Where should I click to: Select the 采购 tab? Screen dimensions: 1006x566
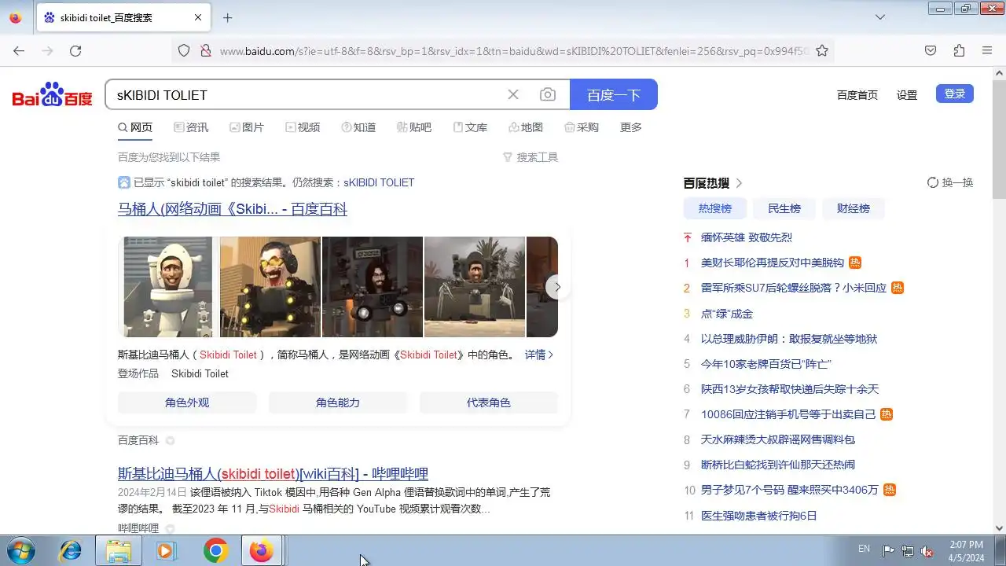click(582, 127)
